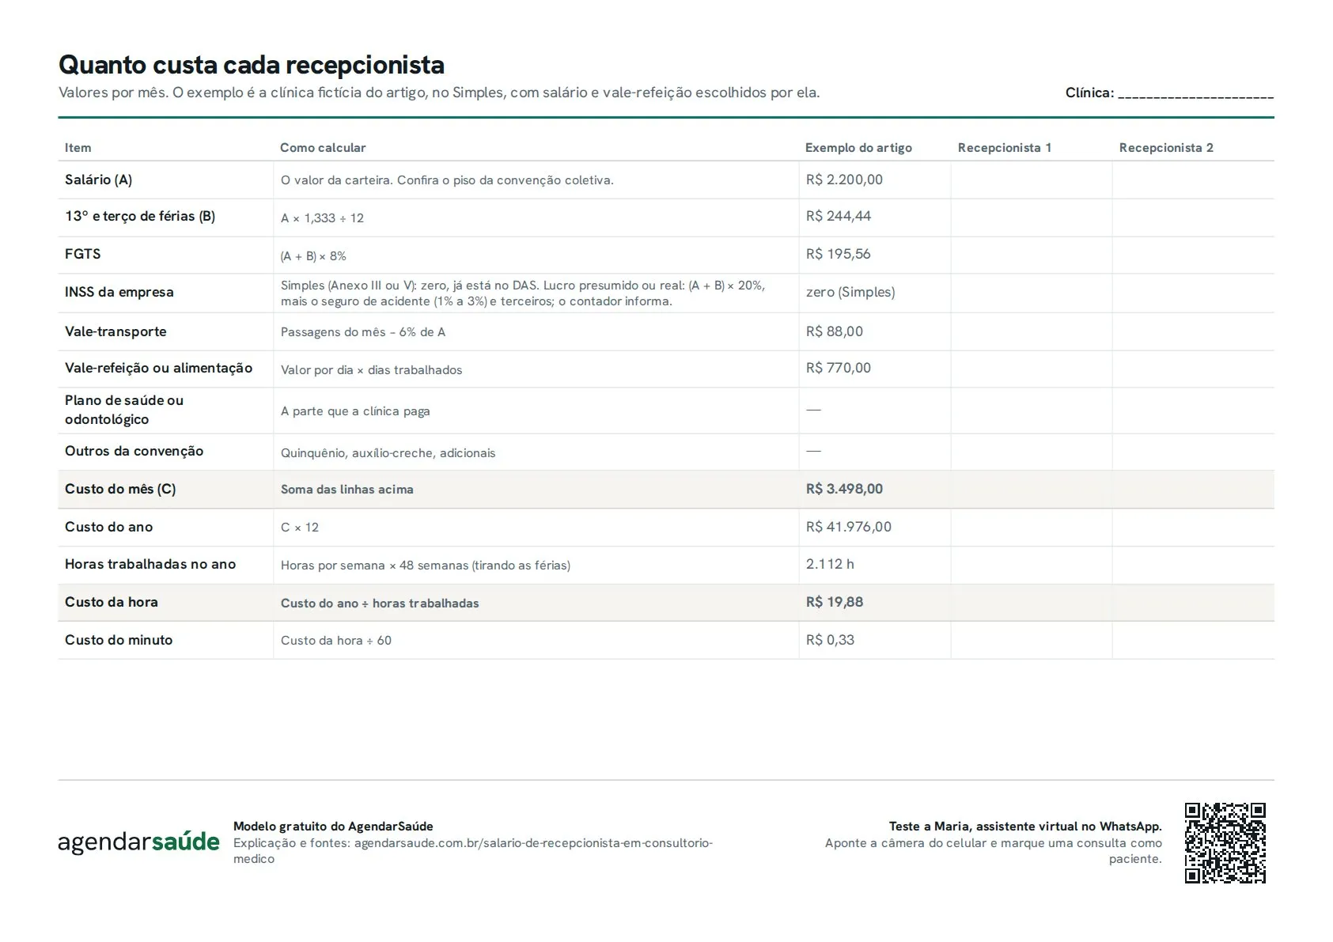Click '13º e terço de férias (B)'

click(140, 217)
